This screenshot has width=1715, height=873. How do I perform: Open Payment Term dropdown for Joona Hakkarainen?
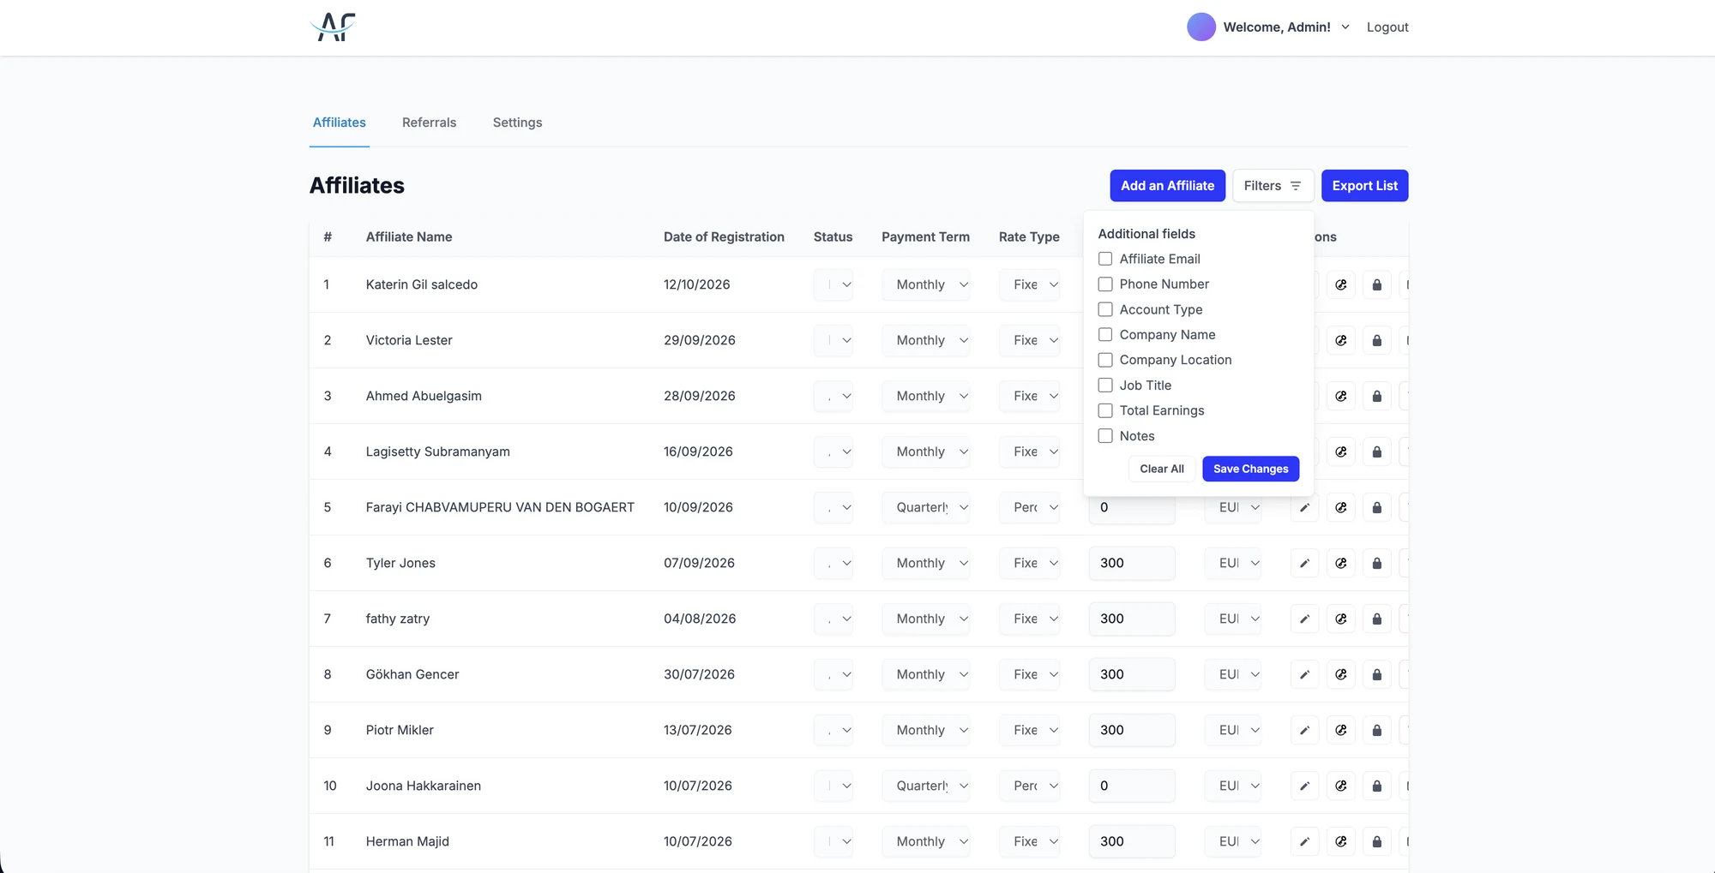[925, 786]
